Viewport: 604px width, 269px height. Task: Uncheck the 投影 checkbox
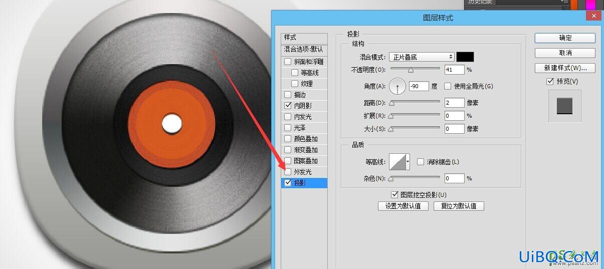[x=288, y=183]
